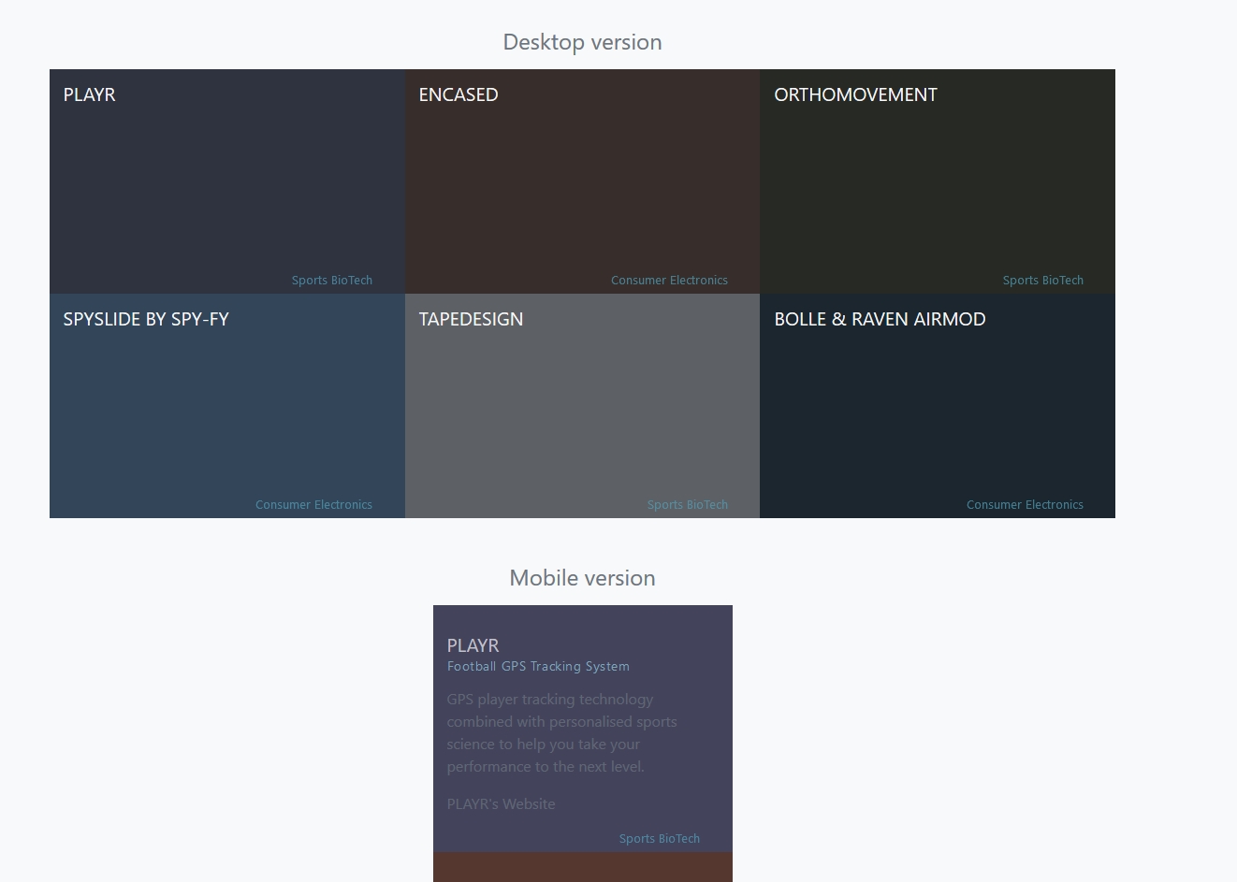Screen dimensions: 1237x882
Task: Click Consumer Electronics tag on ENCASED card
Action: click(669, 281)
